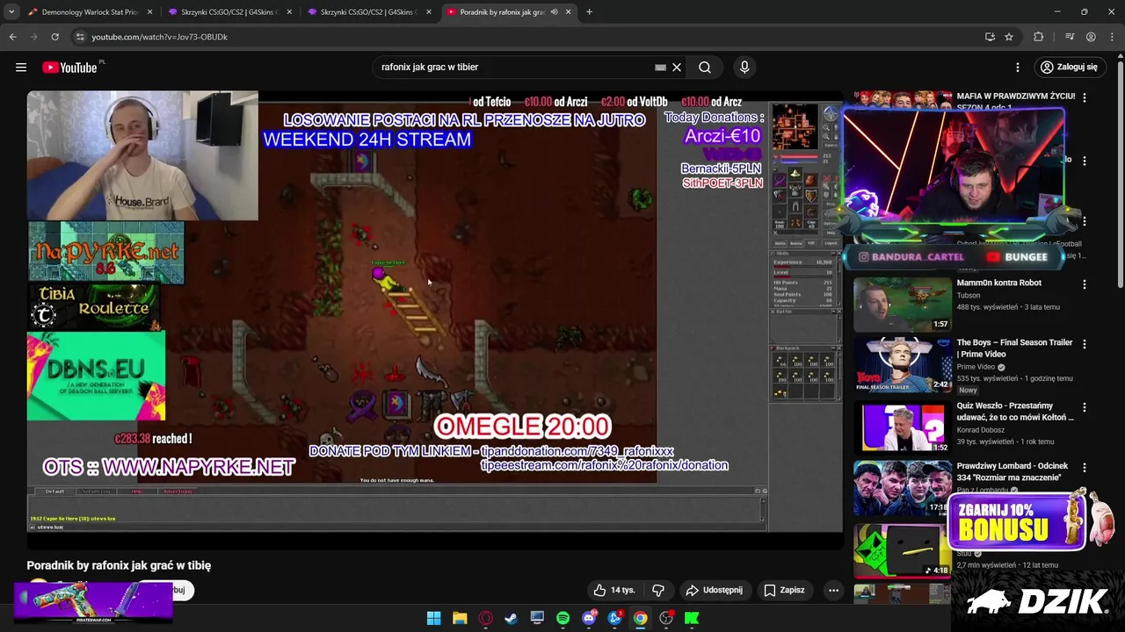View site information icon in address bar

tap(80, 37)
